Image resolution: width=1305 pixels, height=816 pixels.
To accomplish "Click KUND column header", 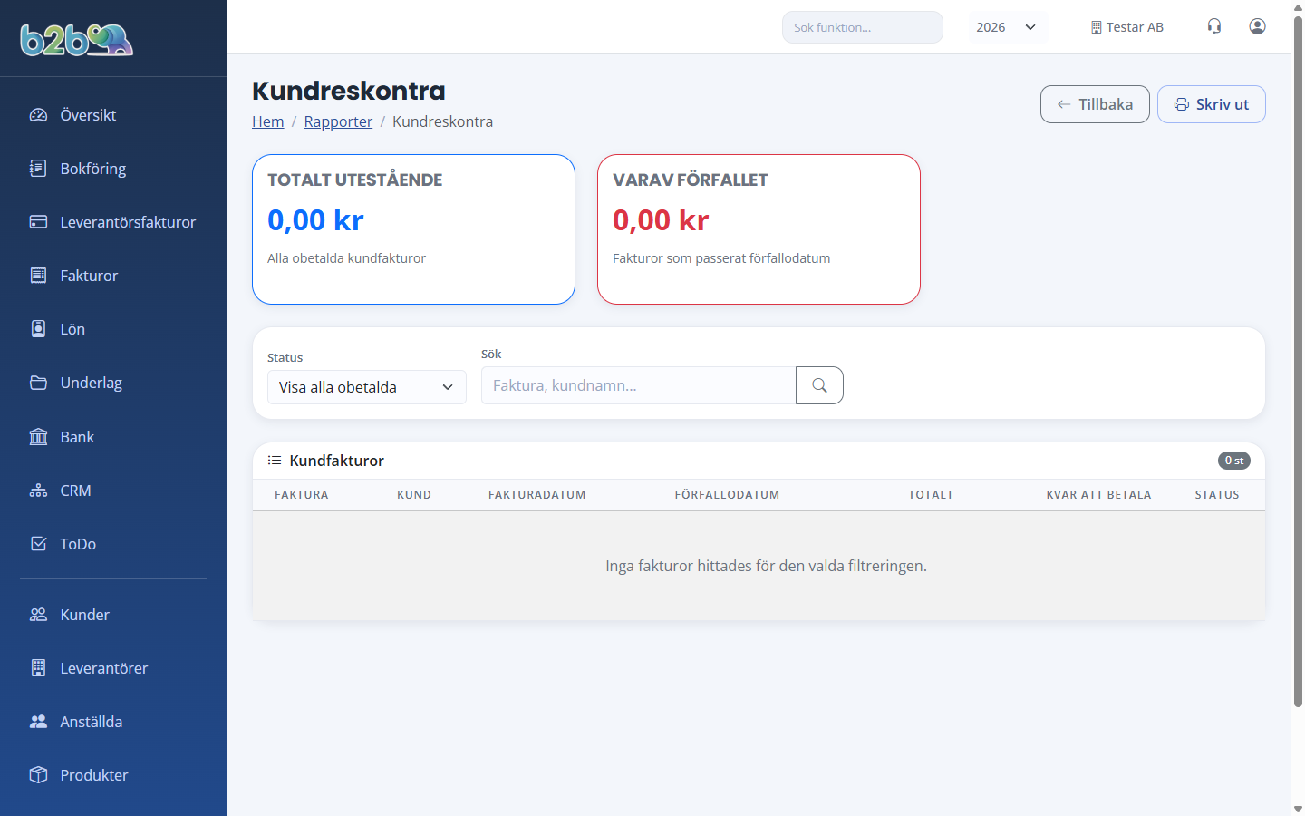I will 414,495.
